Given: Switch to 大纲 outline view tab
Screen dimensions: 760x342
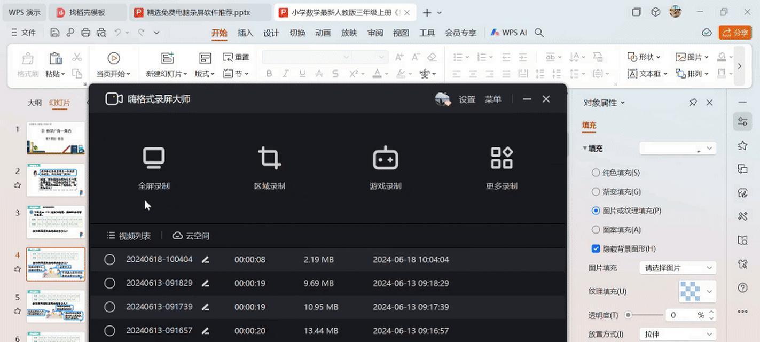Looking at the screenshot, I should tap(35, 103).
